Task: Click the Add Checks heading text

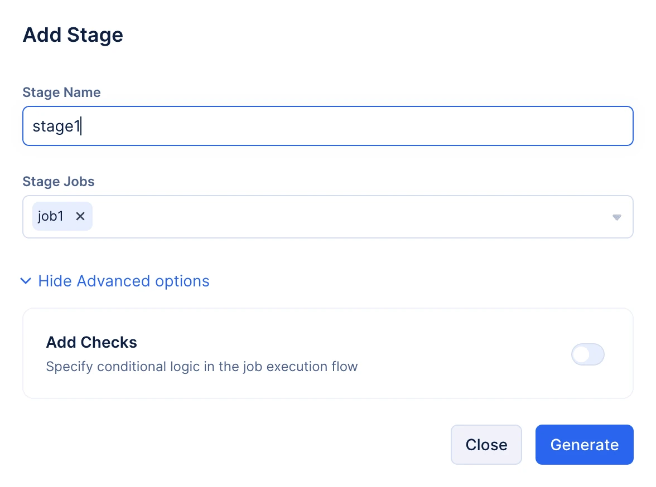Action: coord(91,342)
